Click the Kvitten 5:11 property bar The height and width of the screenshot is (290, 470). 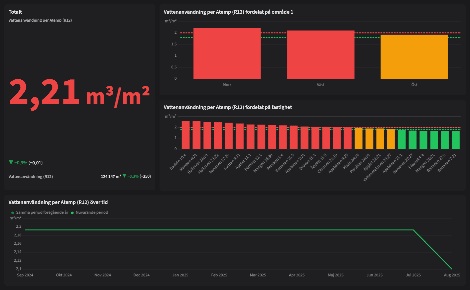240,136
